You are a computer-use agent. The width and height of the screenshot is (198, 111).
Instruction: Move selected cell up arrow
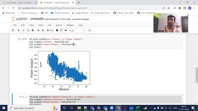pyautogui.click(x=38, y=30)
